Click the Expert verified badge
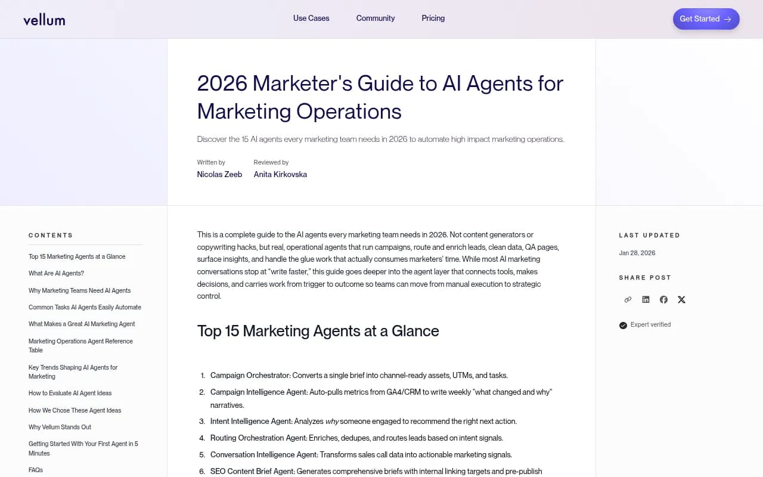The width and height of the screenshot is (763, 477). tap(645, 324)
